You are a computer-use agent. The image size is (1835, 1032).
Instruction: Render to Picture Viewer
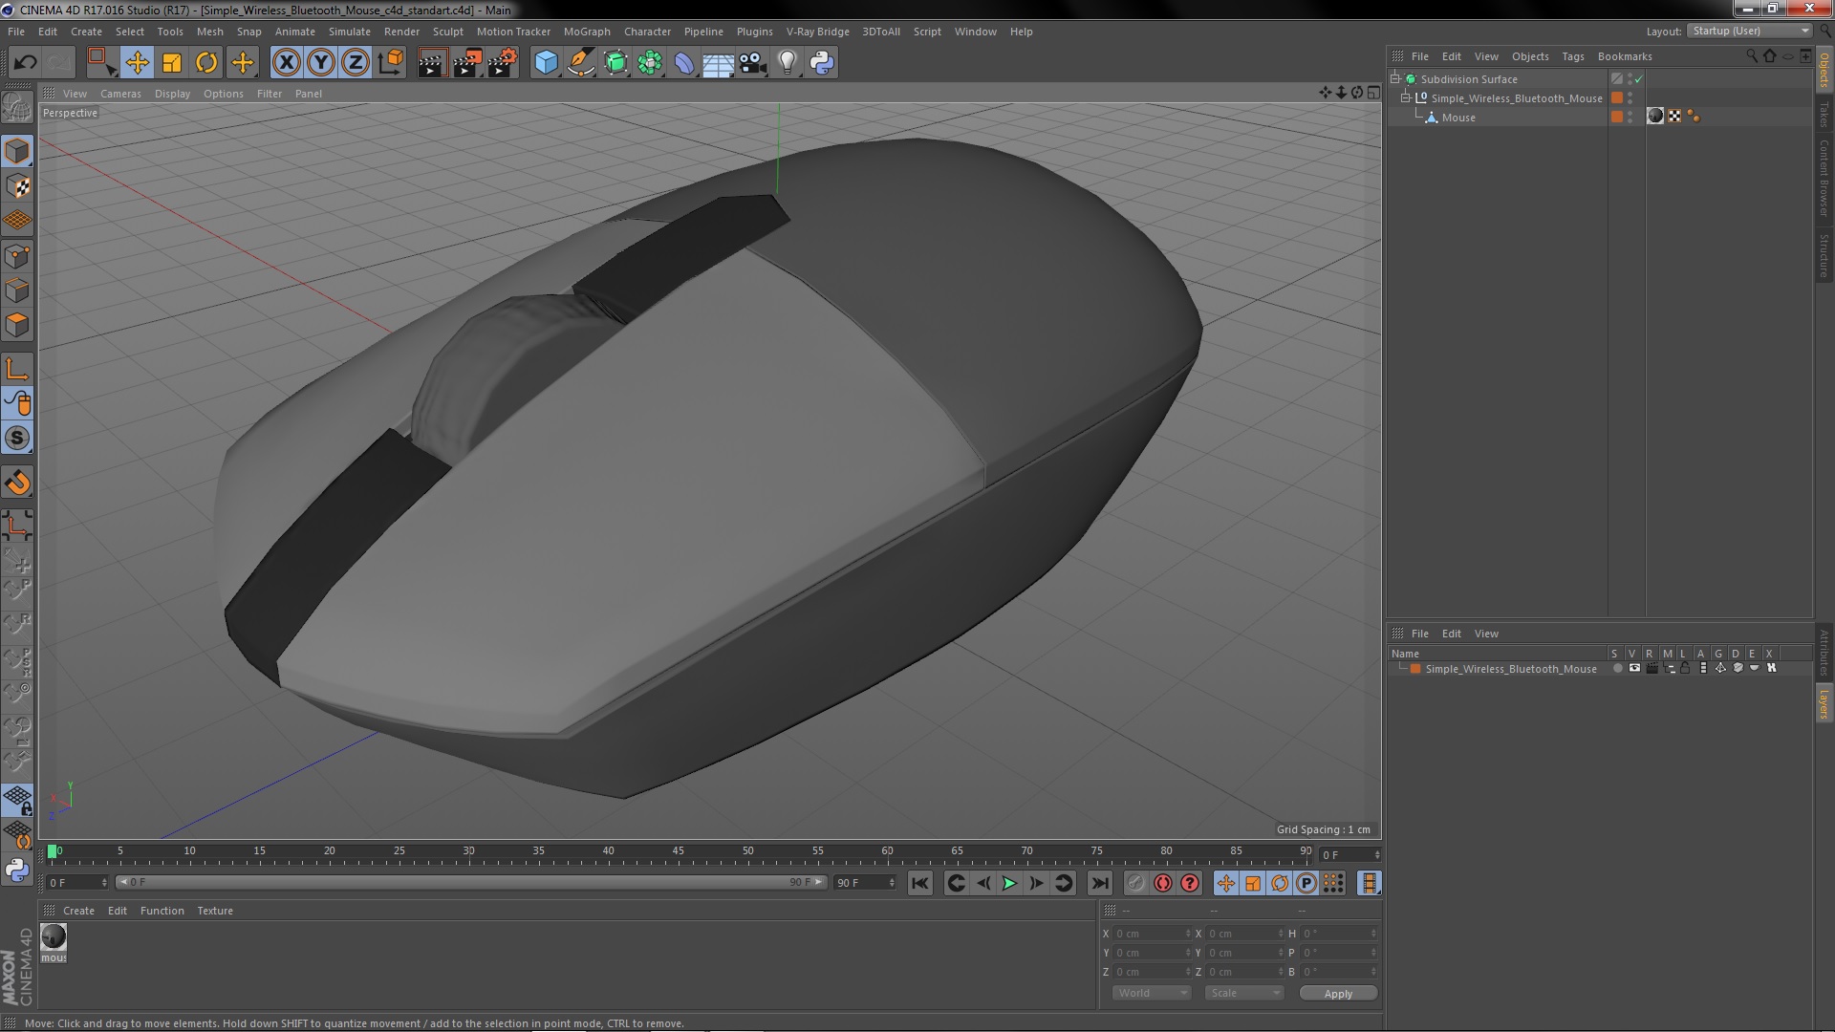pyautogui.click(x=467, y=63)
